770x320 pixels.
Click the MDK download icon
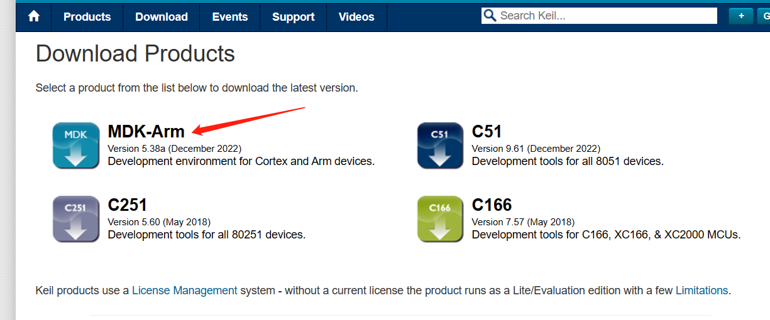point(76,146)
